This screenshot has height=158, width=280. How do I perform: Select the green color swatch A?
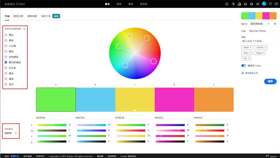(x=56, y=100)
